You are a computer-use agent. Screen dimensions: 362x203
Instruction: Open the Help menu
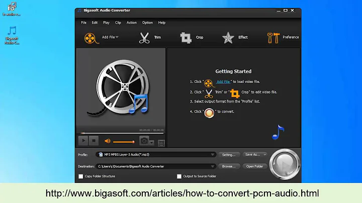click(161, 23)
